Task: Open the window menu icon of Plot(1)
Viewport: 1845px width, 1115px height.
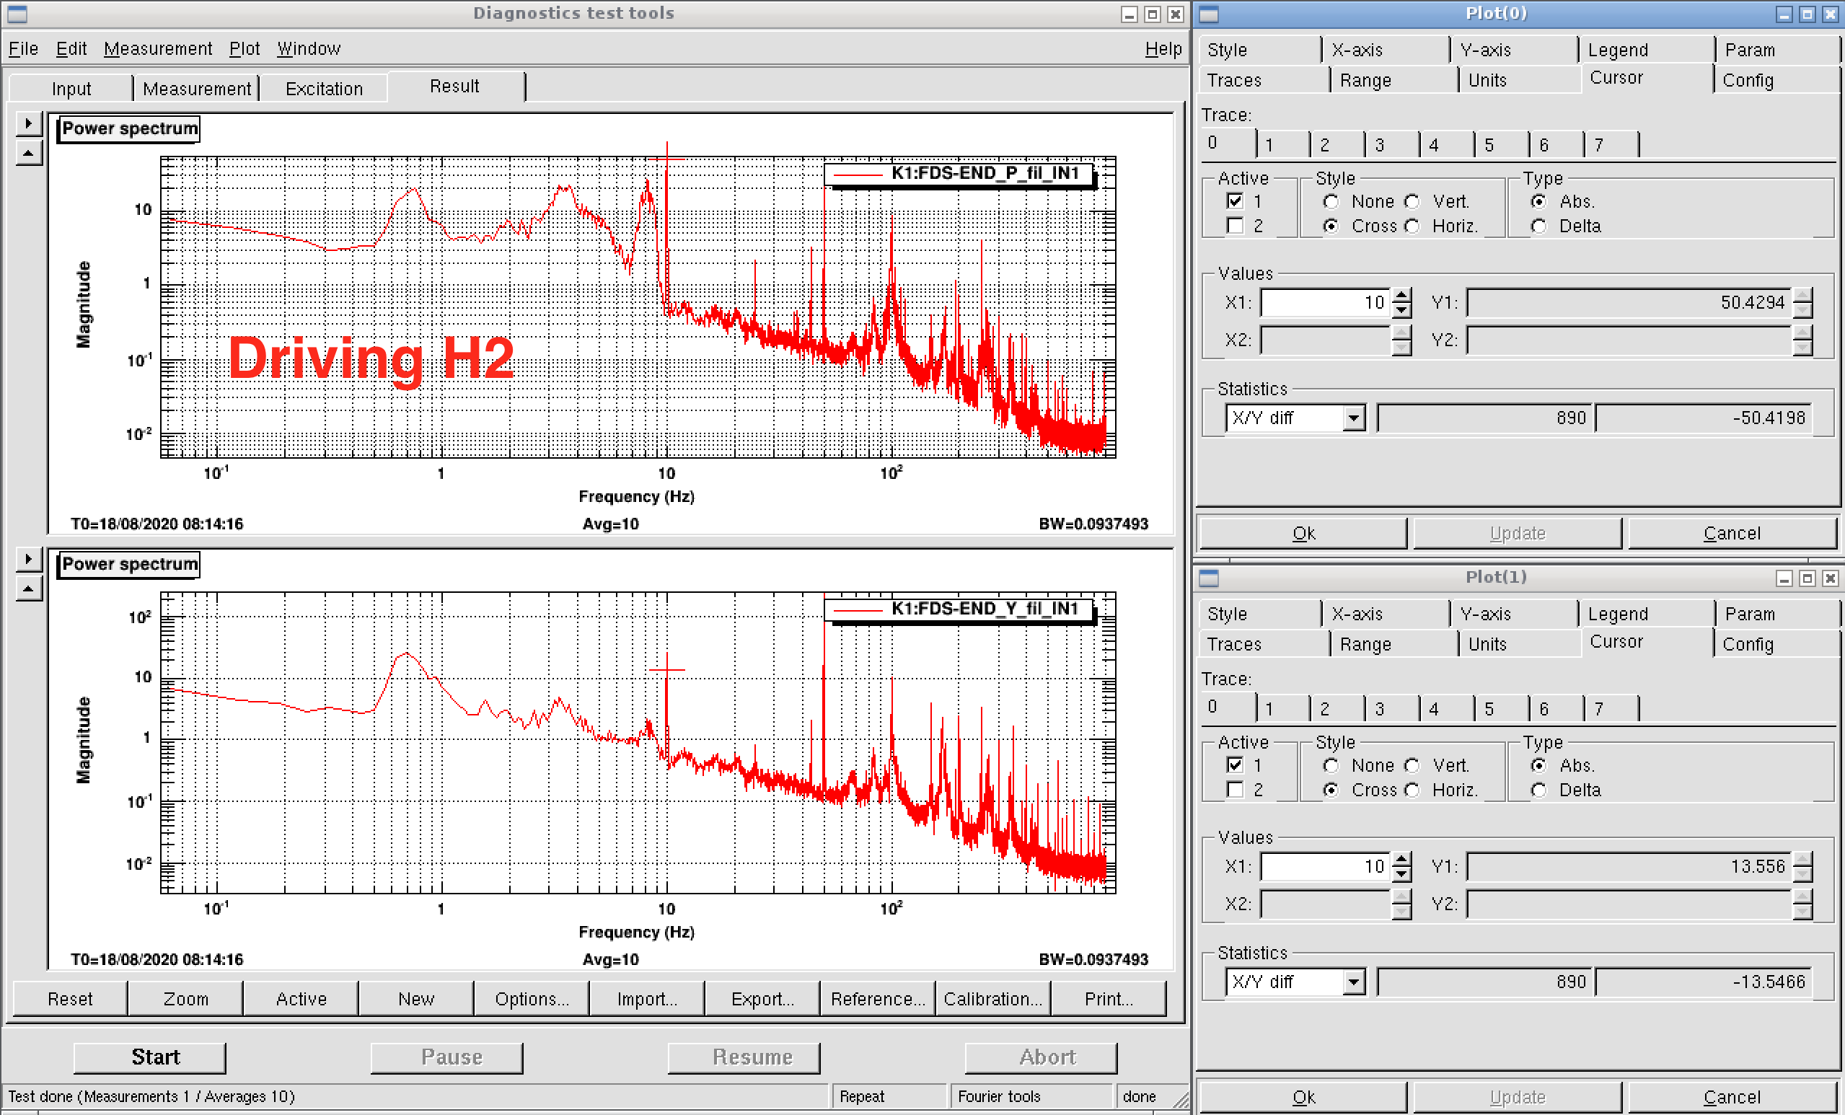Action: tap(1209, 578)
